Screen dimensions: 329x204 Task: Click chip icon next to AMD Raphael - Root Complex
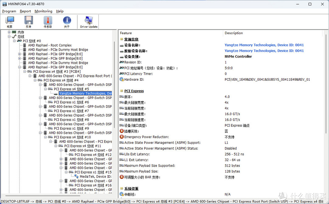pyautogui.click(x=25, y=45)
